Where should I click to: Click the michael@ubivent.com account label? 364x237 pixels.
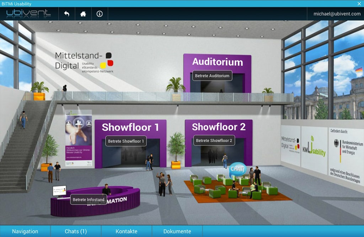pos(337,14)
